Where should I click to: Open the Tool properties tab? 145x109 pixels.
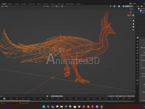[x=137, y=41]
